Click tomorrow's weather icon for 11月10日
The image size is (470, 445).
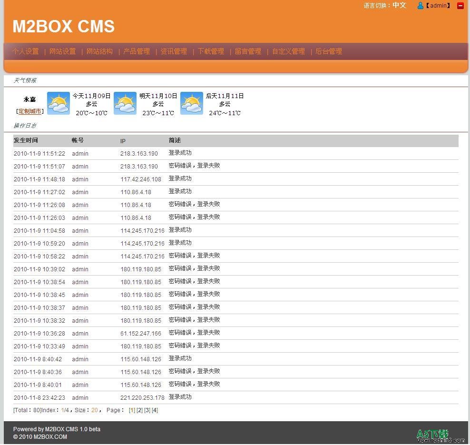125,103
